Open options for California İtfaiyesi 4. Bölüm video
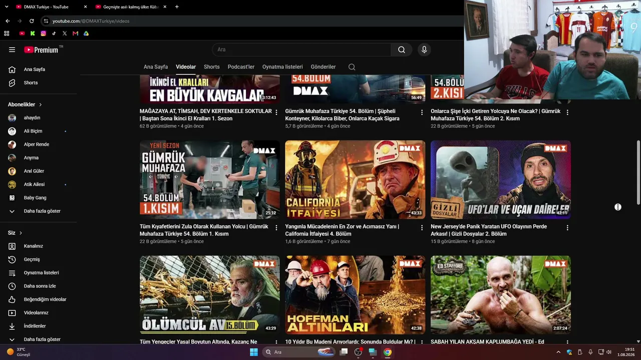Viewport: 641px width, 360px height. (x=422, y=228)
